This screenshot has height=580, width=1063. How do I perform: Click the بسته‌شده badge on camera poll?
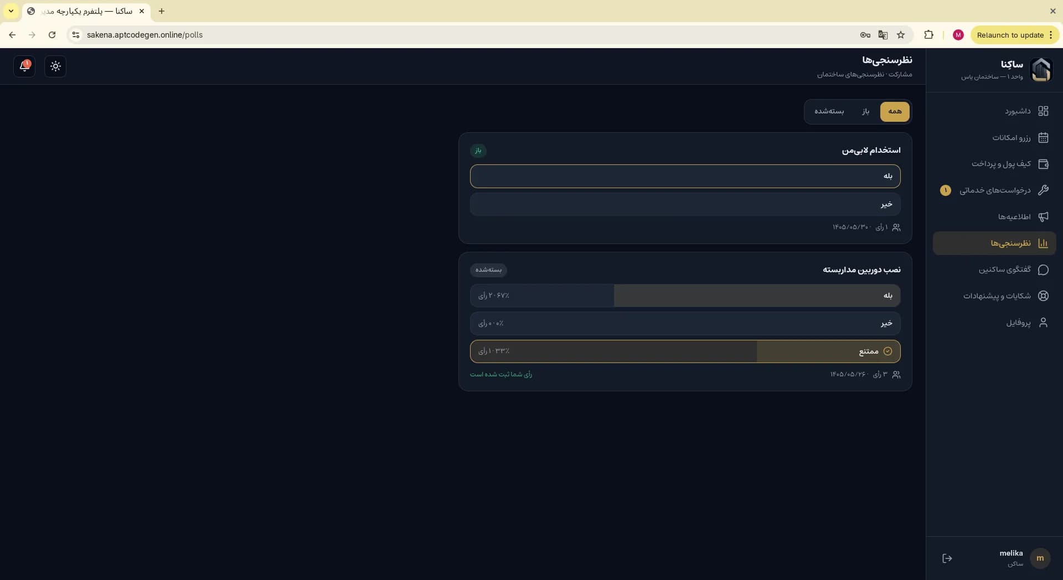(488, 270)
